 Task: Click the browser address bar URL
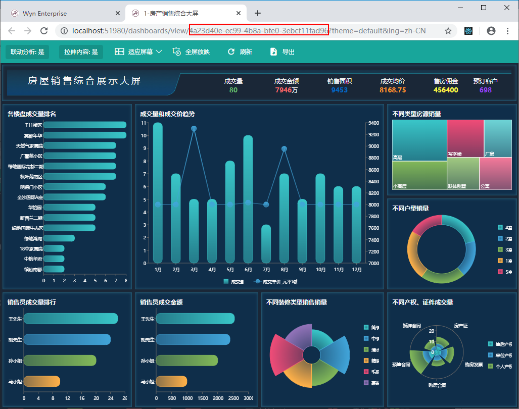click(x=253, y=31)
